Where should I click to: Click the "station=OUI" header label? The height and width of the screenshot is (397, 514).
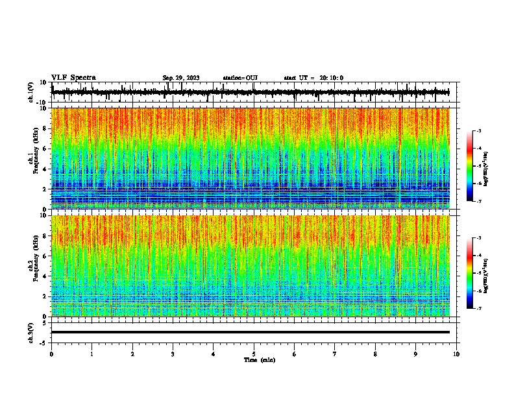[240, 78]
